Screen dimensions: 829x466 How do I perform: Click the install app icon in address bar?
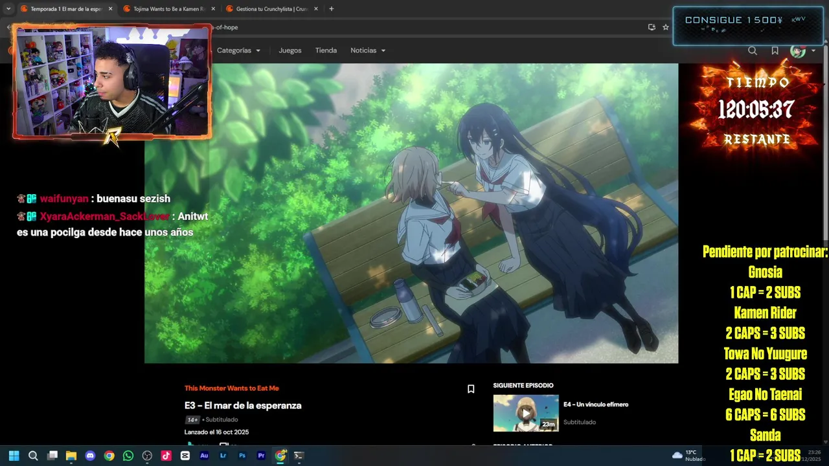click(652, 27)
